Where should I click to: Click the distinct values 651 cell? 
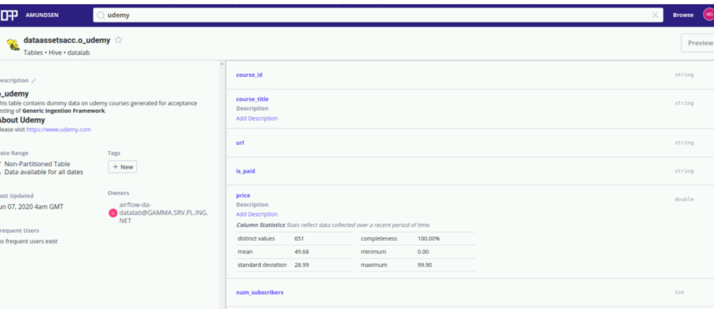299,238
